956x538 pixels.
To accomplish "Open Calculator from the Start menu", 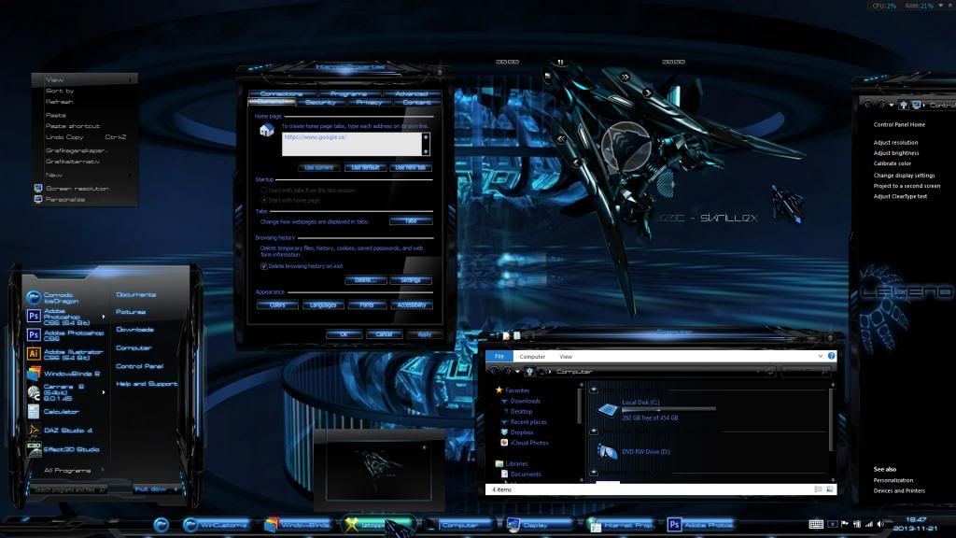I will tap(53, 412).
